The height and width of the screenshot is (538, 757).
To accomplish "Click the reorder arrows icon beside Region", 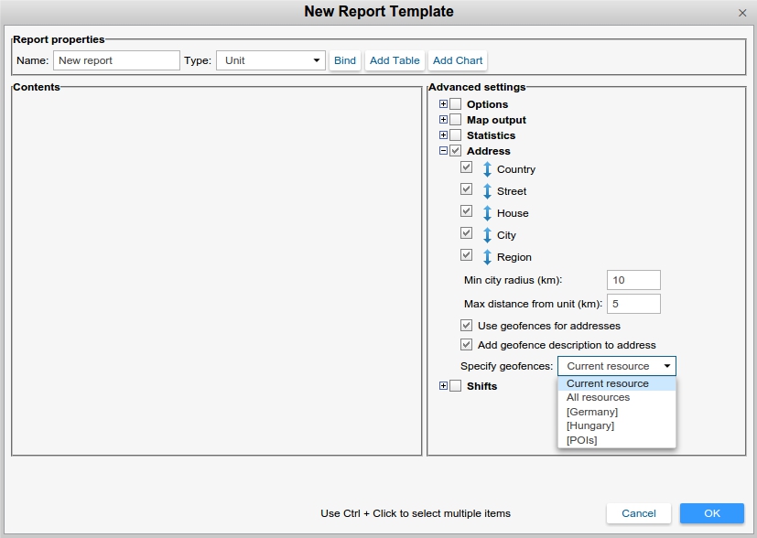I will click(x=488, y=257).
